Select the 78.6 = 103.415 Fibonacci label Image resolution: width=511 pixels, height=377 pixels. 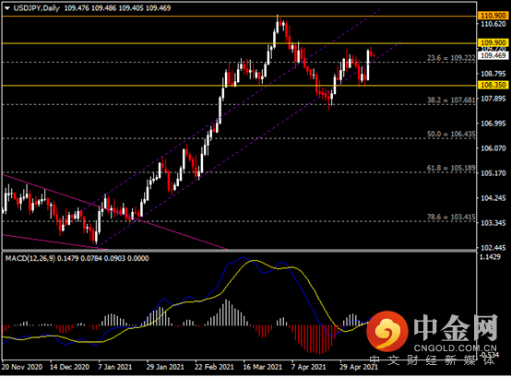[451, 217]
